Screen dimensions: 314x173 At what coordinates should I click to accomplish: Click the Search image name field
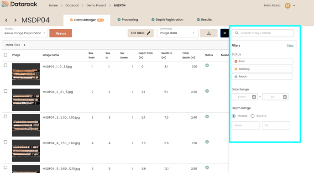pos(262,33)
